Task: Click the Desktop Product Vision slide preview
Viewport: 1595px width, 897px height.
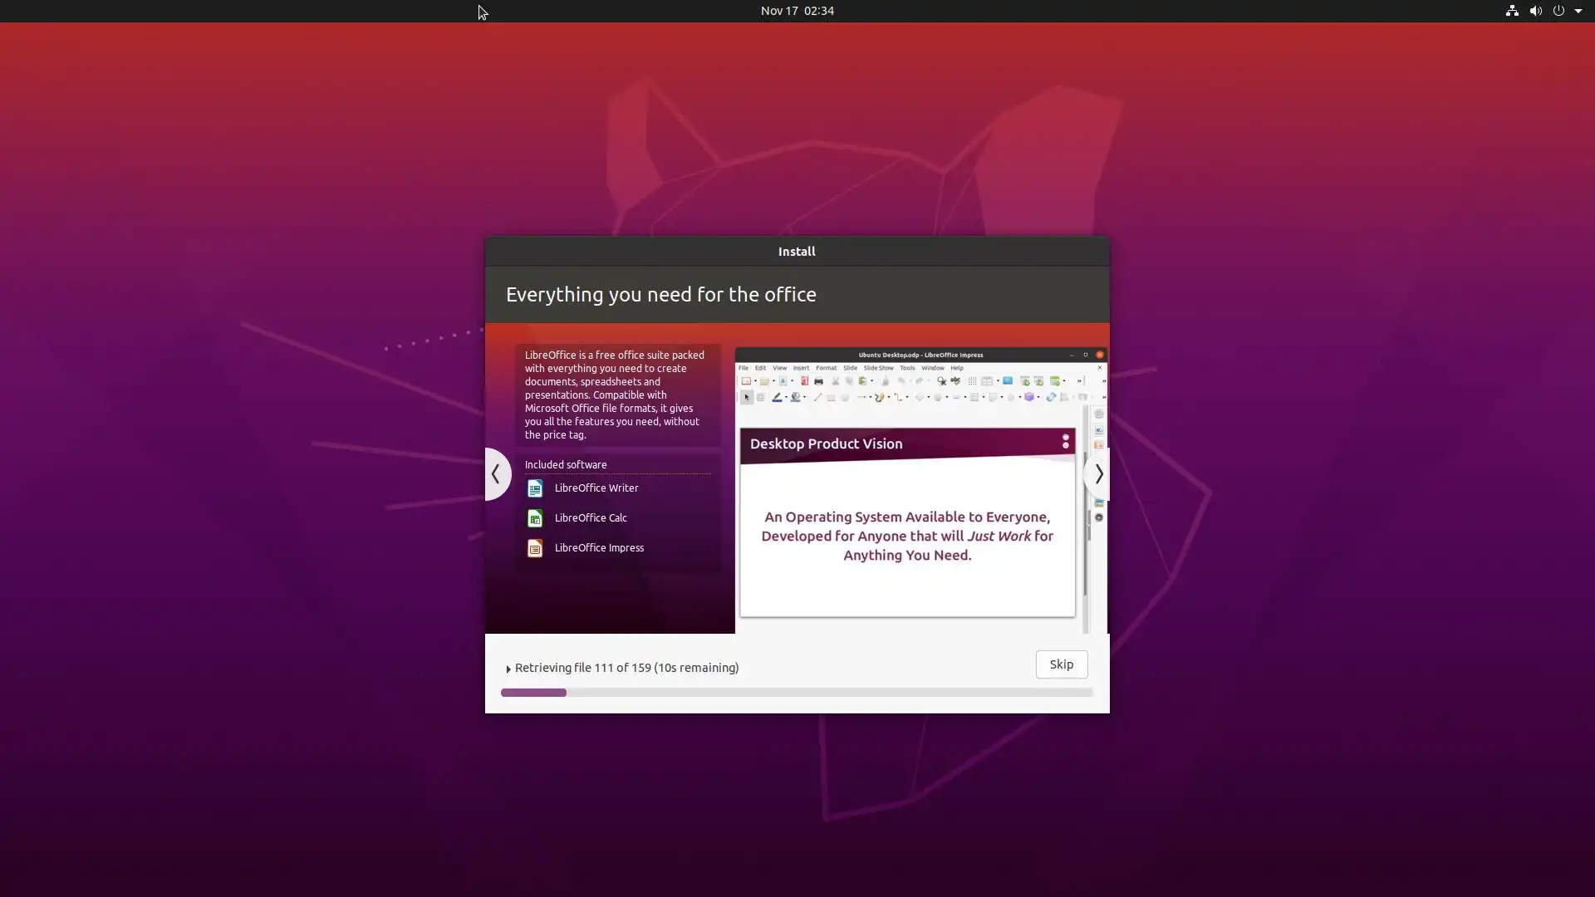Action: click(x=907, y=523)
